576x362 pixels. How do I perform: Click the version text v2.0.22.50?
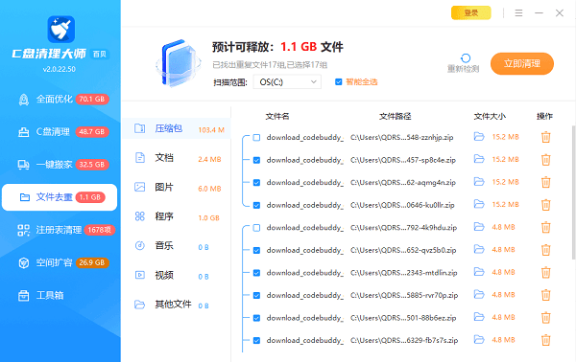tap(60, 69)
